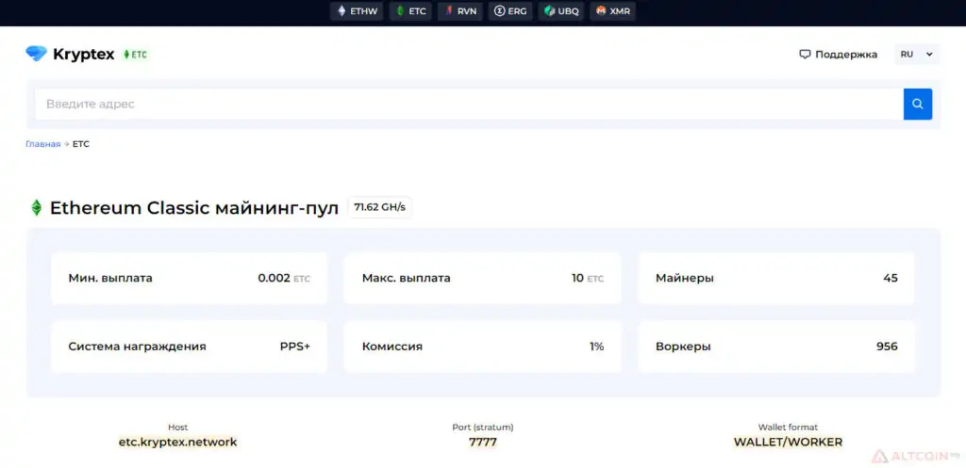Click the Ethereum Classic logo by the heading
This screenshot has width=966, height=468.
pos(37,208)
